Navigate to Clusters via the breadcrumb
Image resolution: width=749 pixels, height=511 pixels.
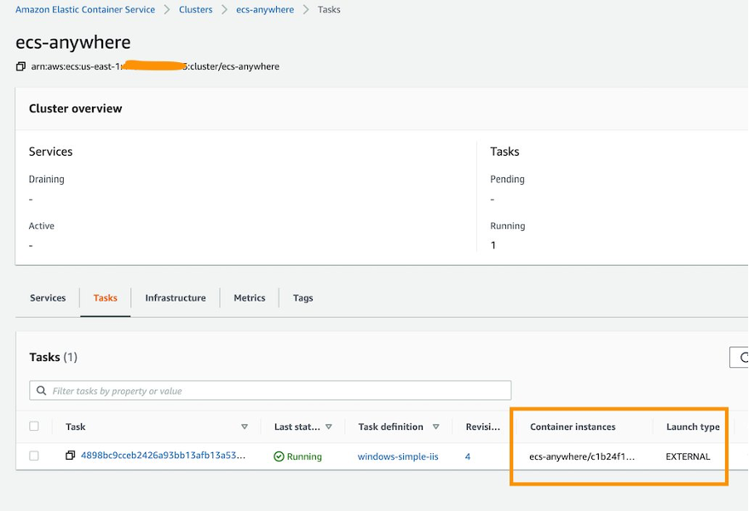pyautogui.click(x=195, y=9)
